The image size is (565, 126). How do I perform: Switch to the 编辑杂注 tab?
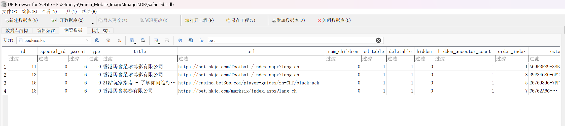pyautogui.click(x=46, y=30)
